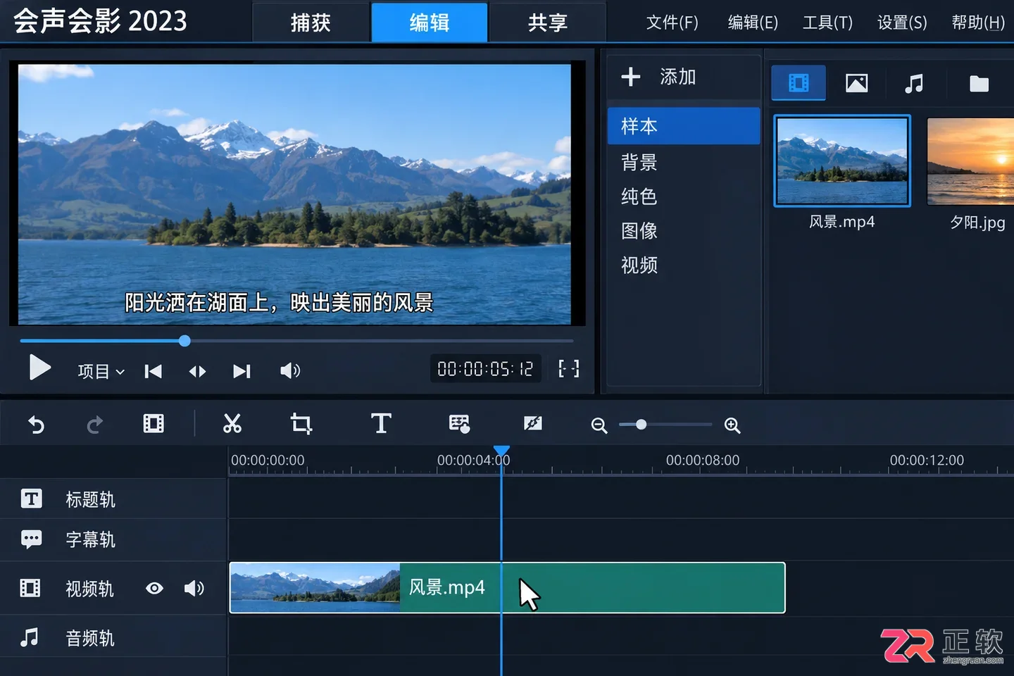Play the preview video

click(39, 368)
